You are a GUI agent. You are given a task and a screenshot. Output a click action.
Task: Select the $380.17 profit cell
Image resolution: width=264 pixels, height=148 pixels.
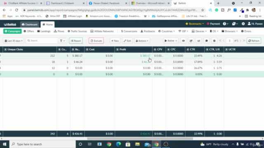tap(145, 56)
